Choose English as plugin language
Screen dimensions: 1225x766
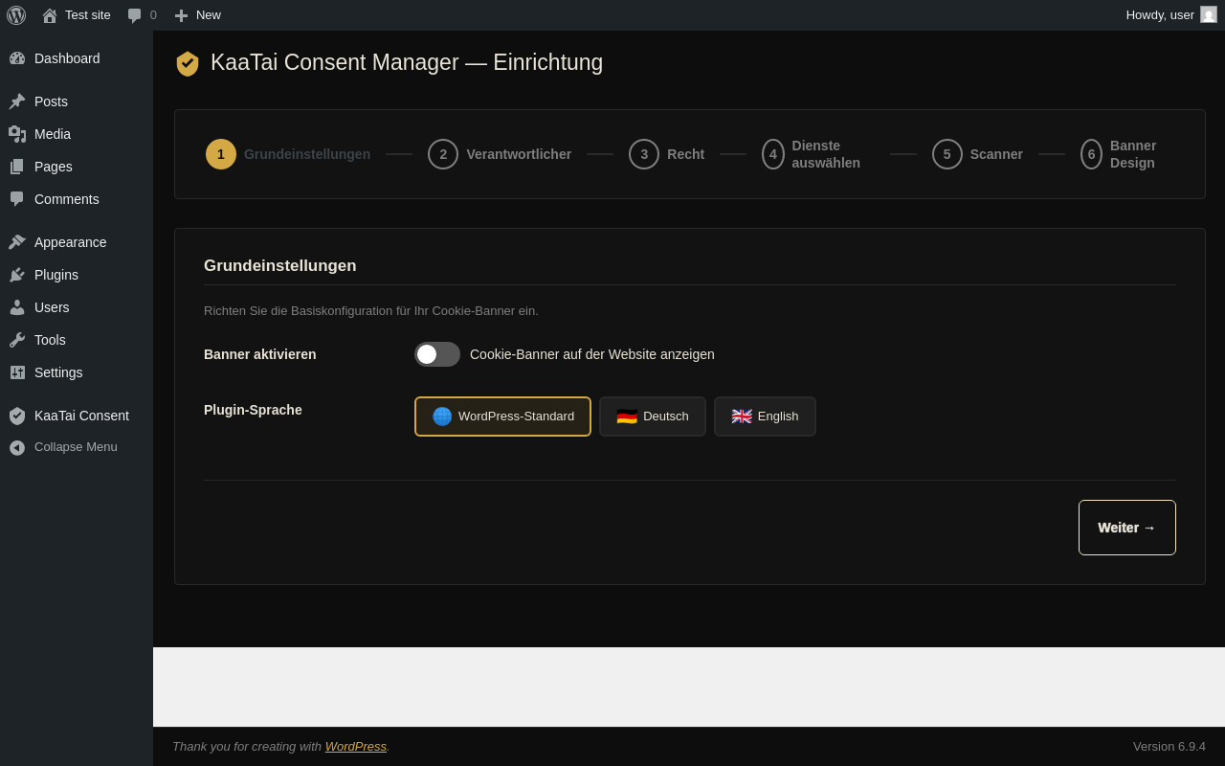tap(765, 417)
